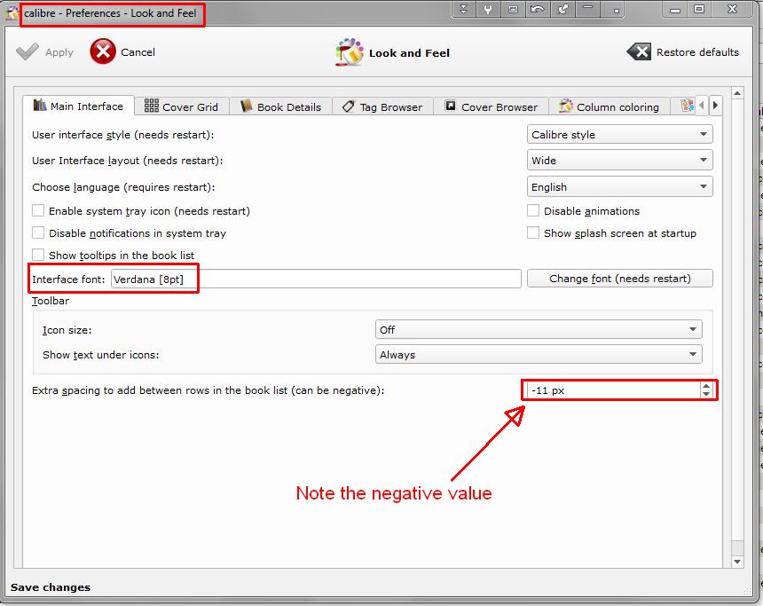Click the bookshelf icon on Main Interface tab
Viewport: 763px width, 606px height.
(40, 105)
